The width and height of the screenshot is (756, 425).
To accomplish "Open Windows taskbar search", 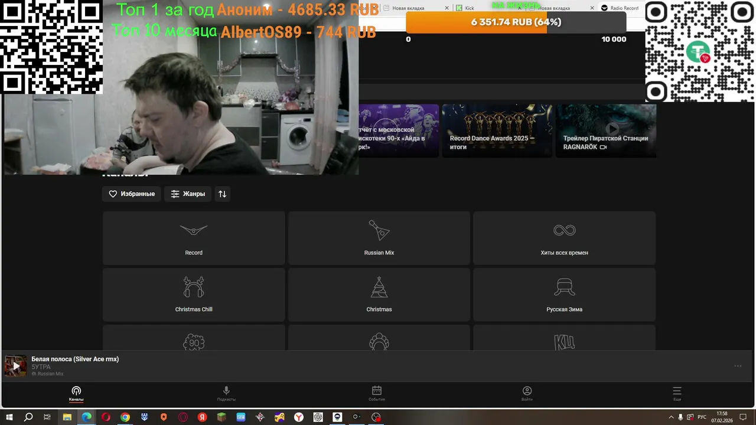I will pyautogui.click(x=28, y=417).
